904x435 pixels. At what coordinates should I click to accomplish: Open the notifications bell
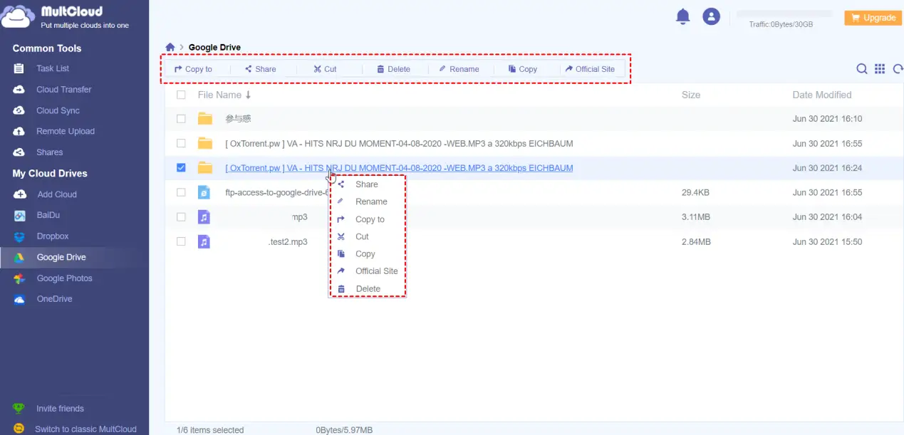(x=682, y=16)
